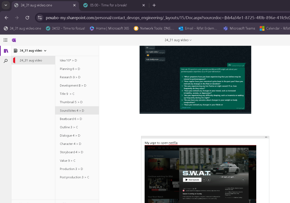Click the note container resize handle arrows
Screen dimensions: 290x203
click(x=266, y=137)
